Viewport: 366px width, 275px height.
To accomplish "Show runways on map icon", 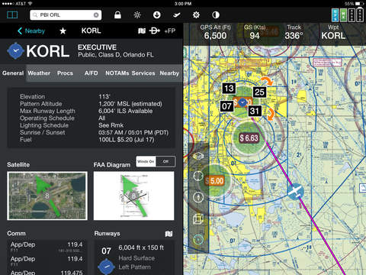I will coord(169,234).
